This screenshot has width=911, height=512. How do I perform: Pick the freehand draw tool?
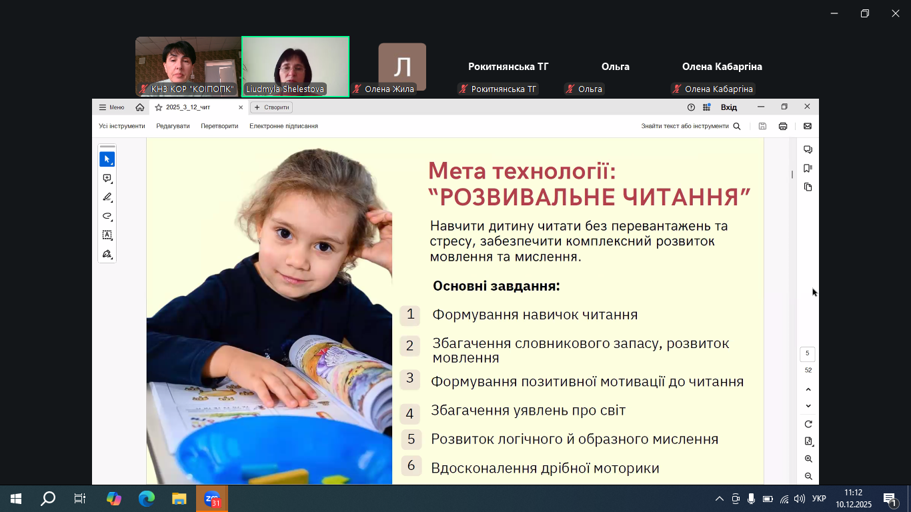(107, 216)
